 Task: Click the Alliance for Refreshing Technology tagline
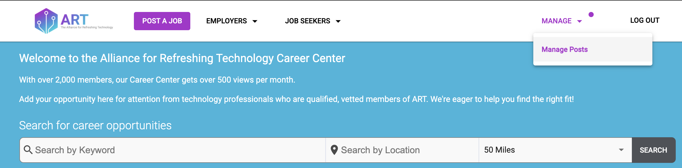(87, 28)
